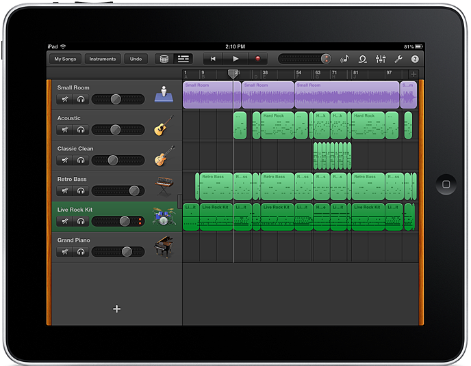Solo the Classic Clean track

click(x=81, y=160)
